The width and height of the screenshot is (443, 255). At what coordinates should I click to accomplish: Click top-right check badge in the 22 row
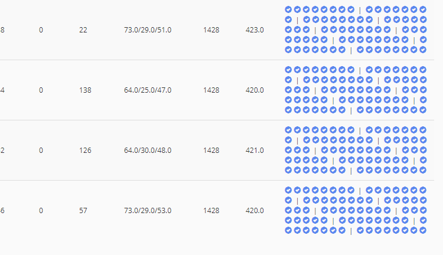click(423, 9)
